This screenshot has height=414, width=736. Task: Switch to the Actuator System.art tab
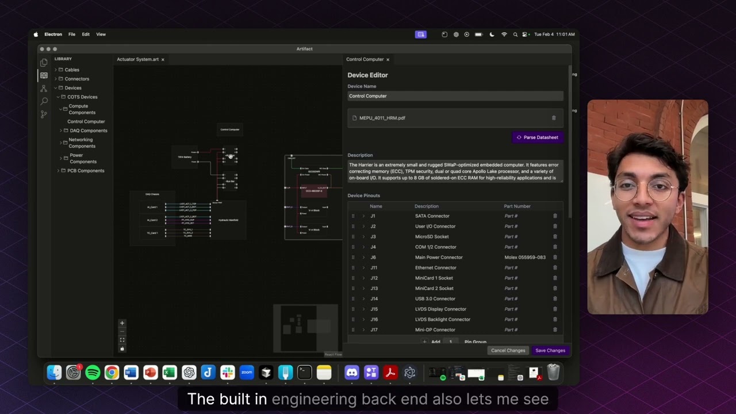point(137,59)
